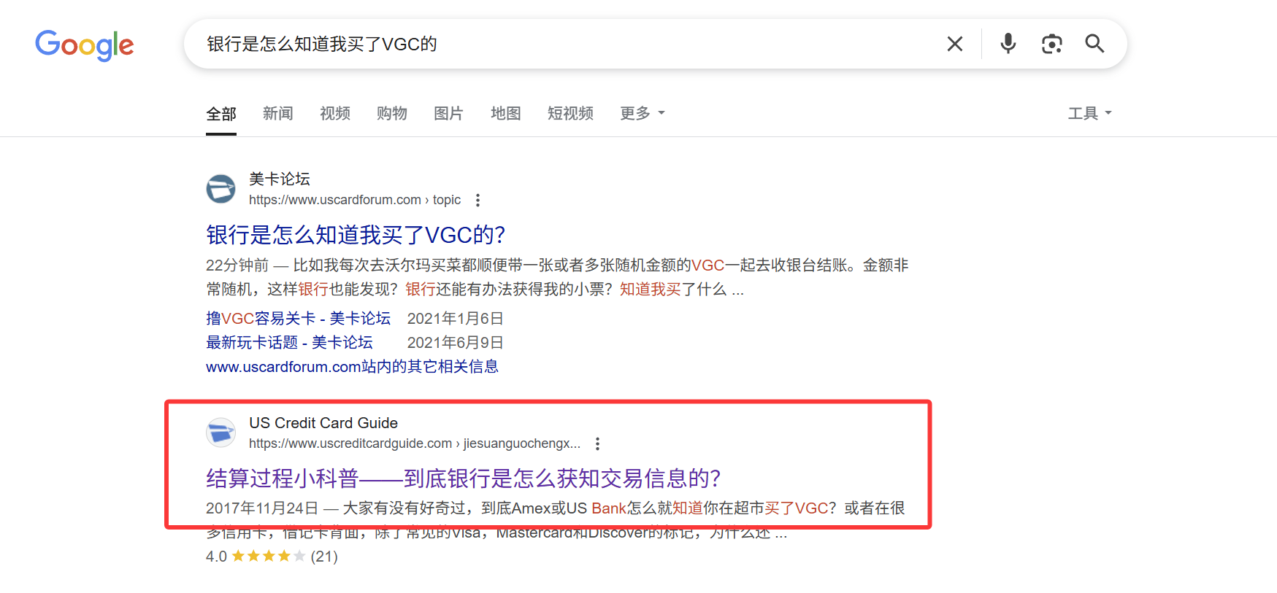
Task: Open the 工具 dropdown
Action: (x=1089, y=113)
